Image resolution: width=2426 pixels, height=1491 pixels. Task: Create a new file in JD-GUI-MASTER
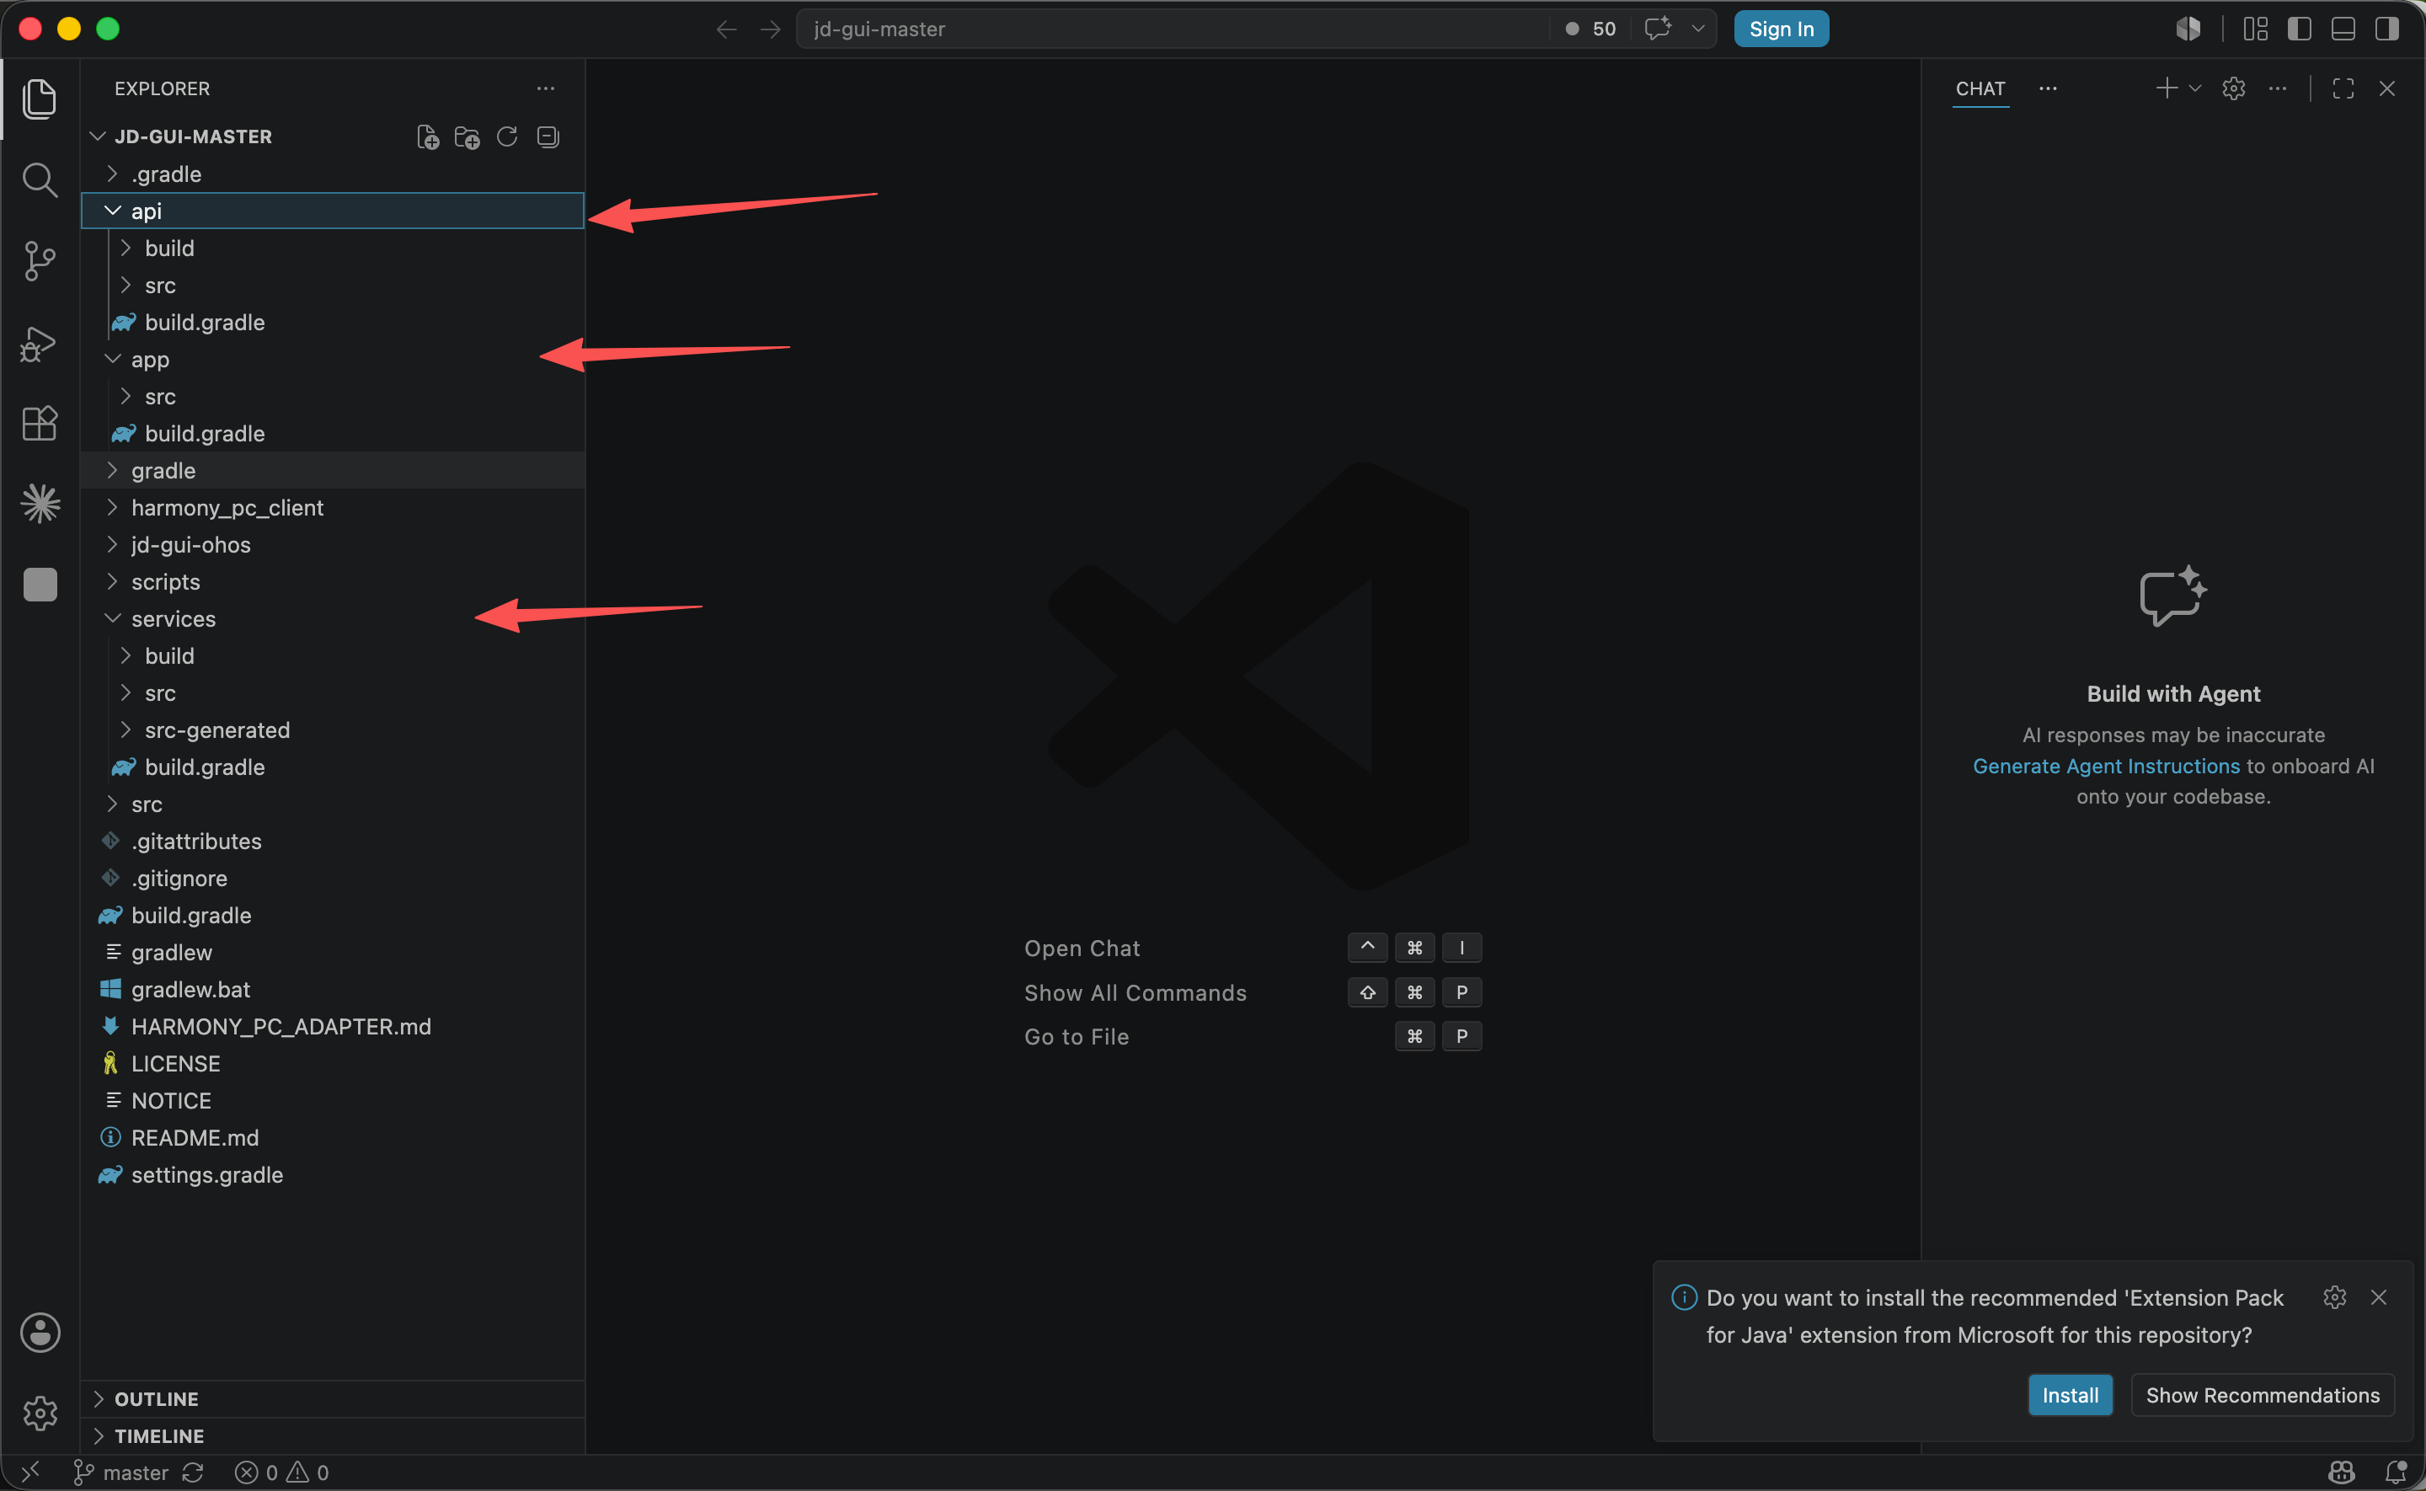428,137
